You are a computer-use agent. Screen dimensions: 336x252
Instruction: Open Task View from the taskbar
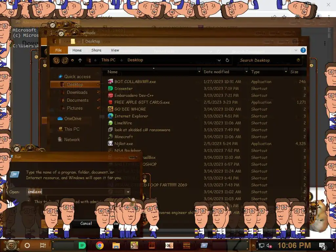tap(43, 245)
